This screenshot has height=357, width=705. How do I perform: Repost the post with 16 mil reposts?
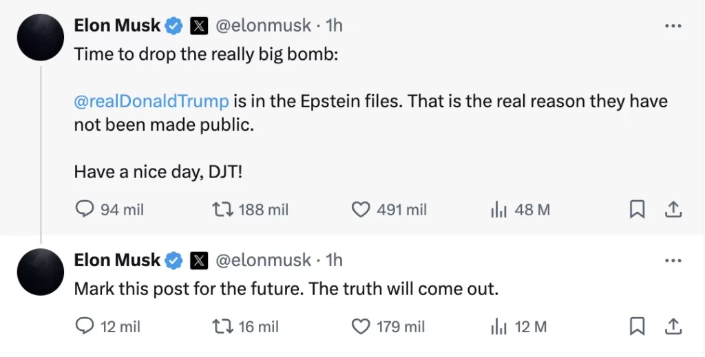coord(222,327)
